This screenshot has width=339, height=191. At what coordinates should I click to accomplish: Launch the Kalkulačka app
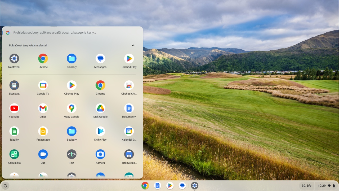(x=14, y=157)
